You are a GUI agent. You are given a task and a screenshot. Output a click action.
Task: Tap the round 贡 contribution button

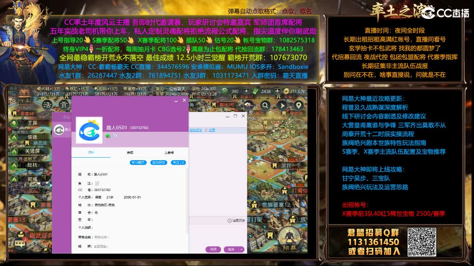tap(64, 105)
